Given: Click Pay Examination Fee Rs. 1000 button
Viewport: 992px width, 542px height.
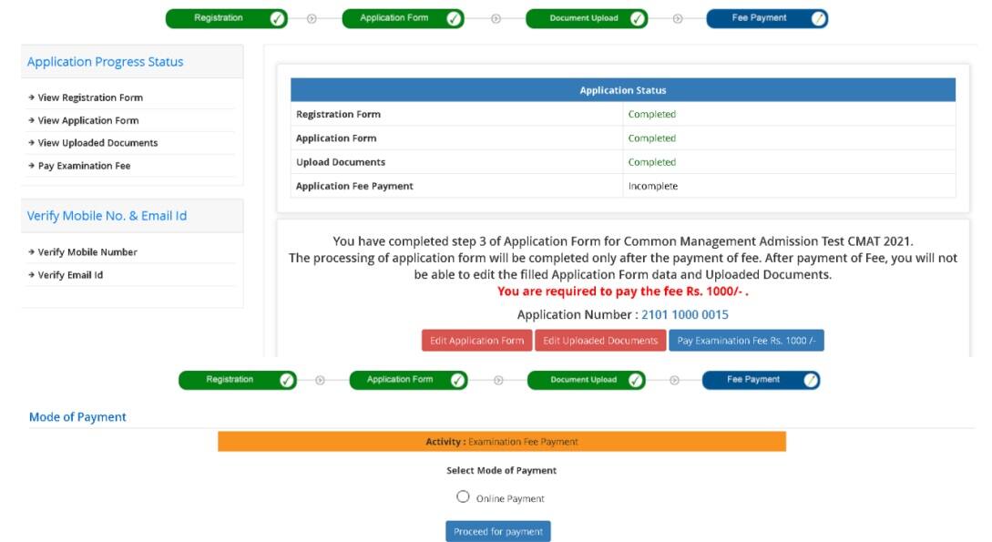Looking at the screenshot, I should click(x=747, y=341).
